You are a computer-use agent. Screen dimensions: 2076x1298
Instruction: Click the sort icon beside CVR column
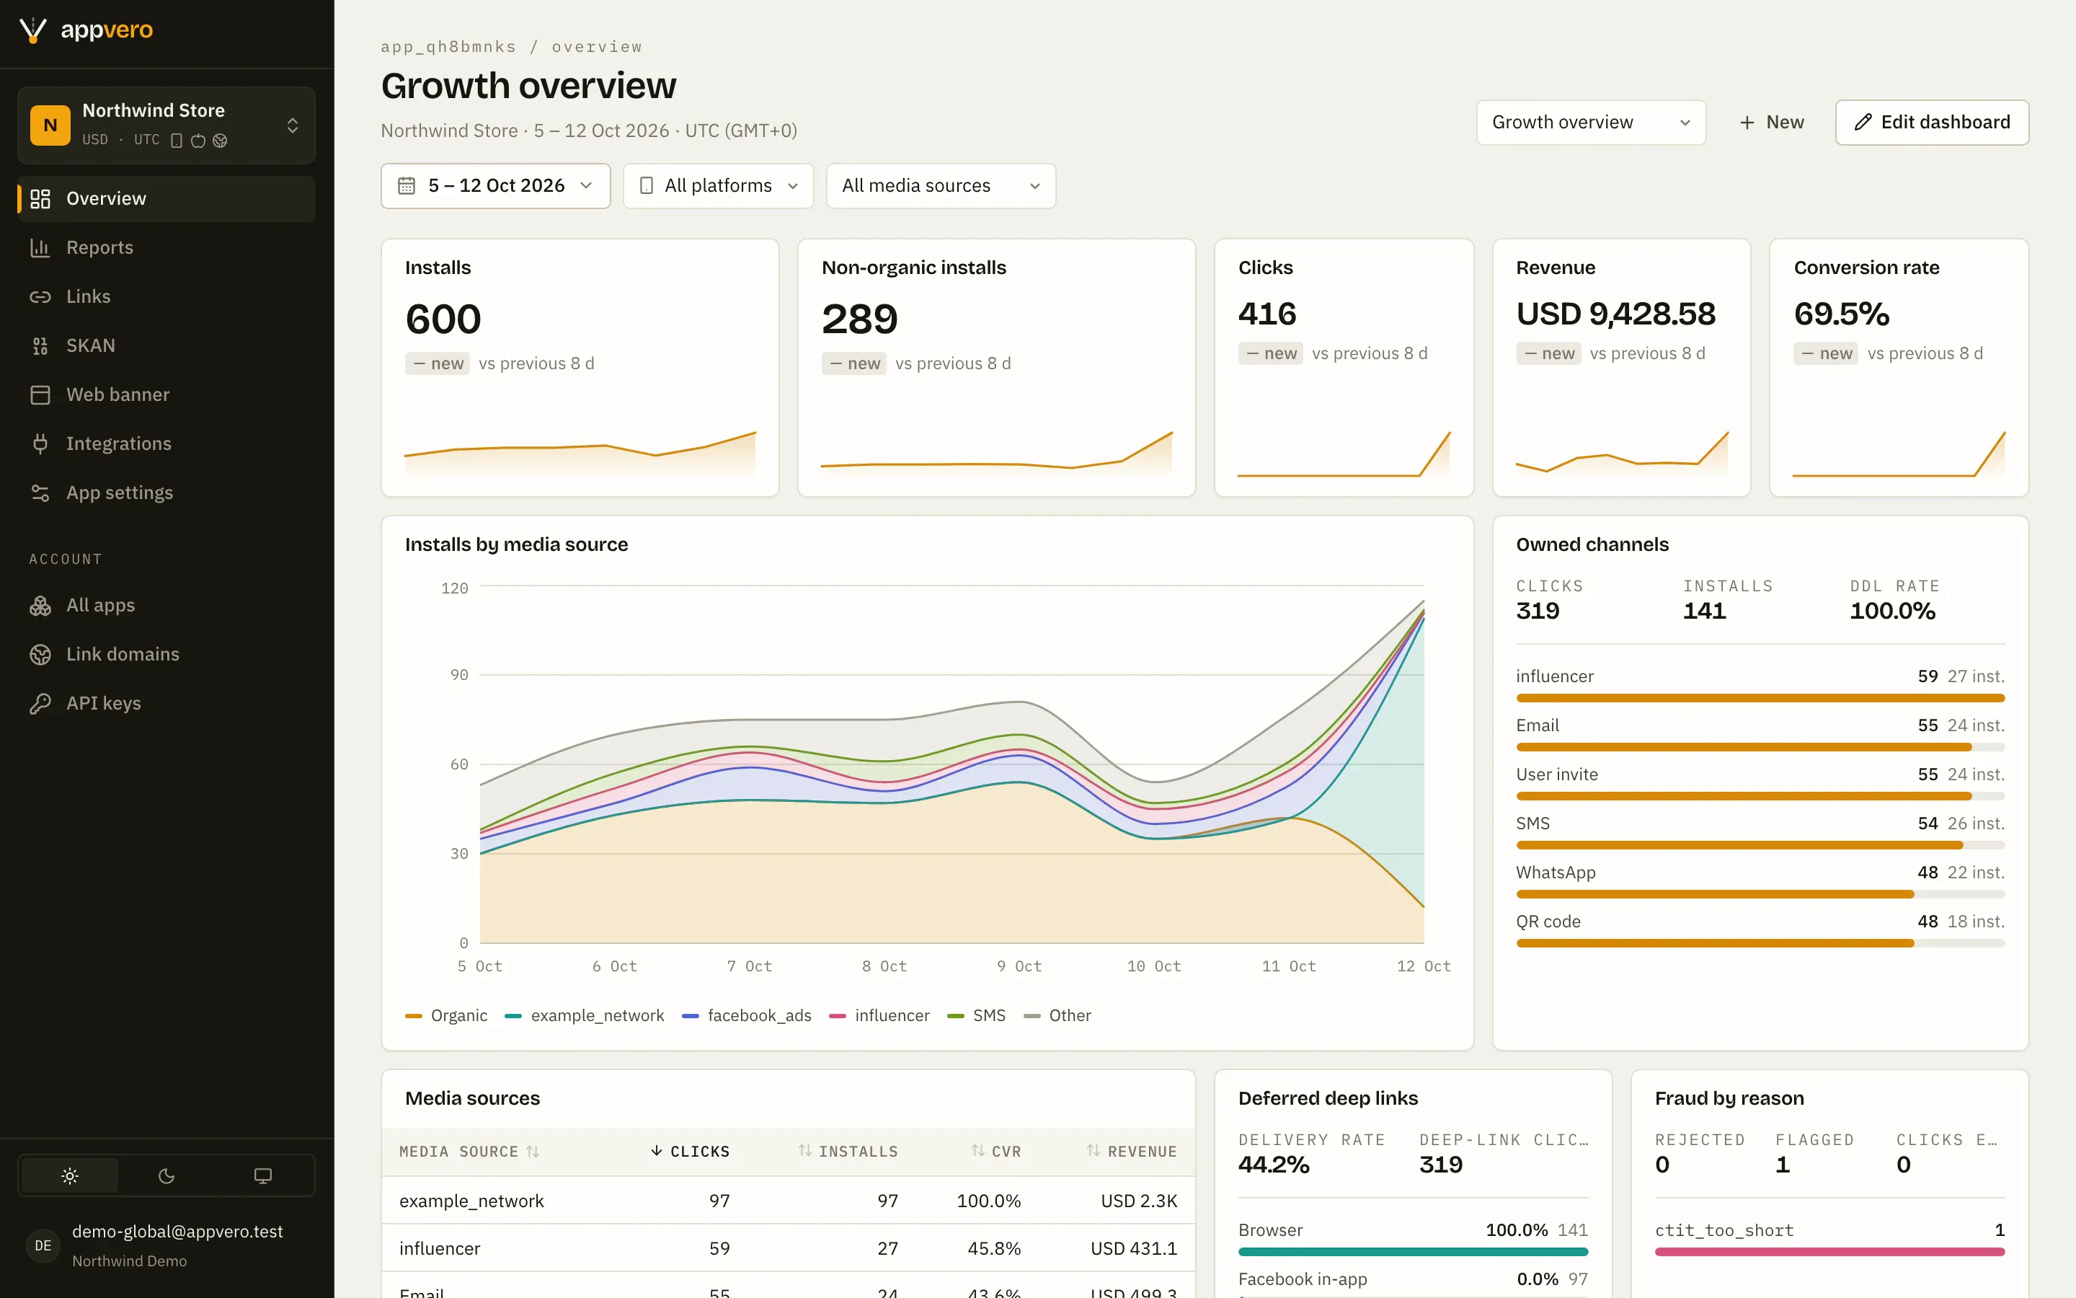point(978,1150)
